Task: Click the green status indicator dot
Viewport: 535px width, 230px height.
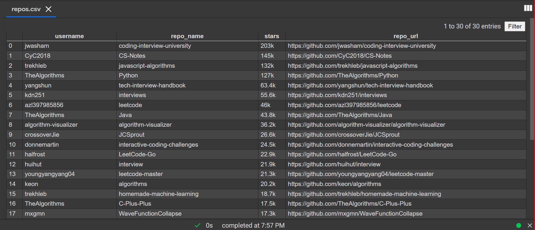Action: (x=519, y=225)
